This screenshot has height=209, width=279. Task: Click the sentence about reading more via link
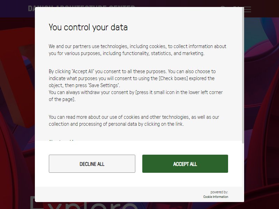coord(134,121)
